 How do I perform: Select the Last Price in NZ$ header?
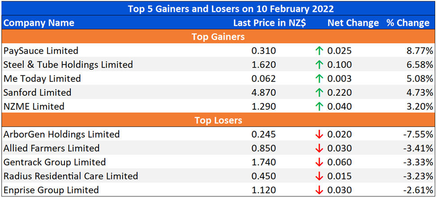(269, 23)
